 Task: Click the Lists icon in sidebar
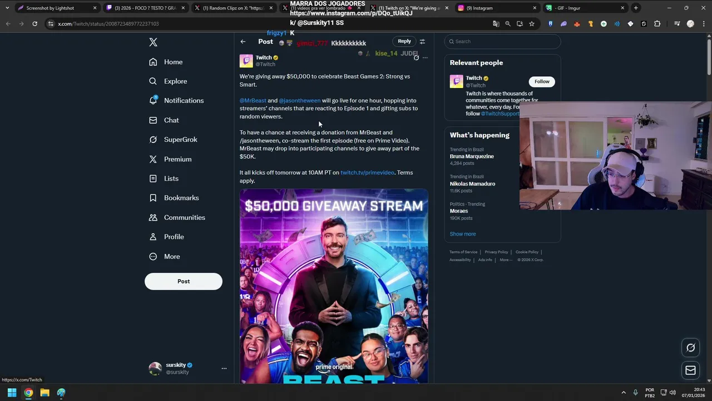tap(153, 179)
